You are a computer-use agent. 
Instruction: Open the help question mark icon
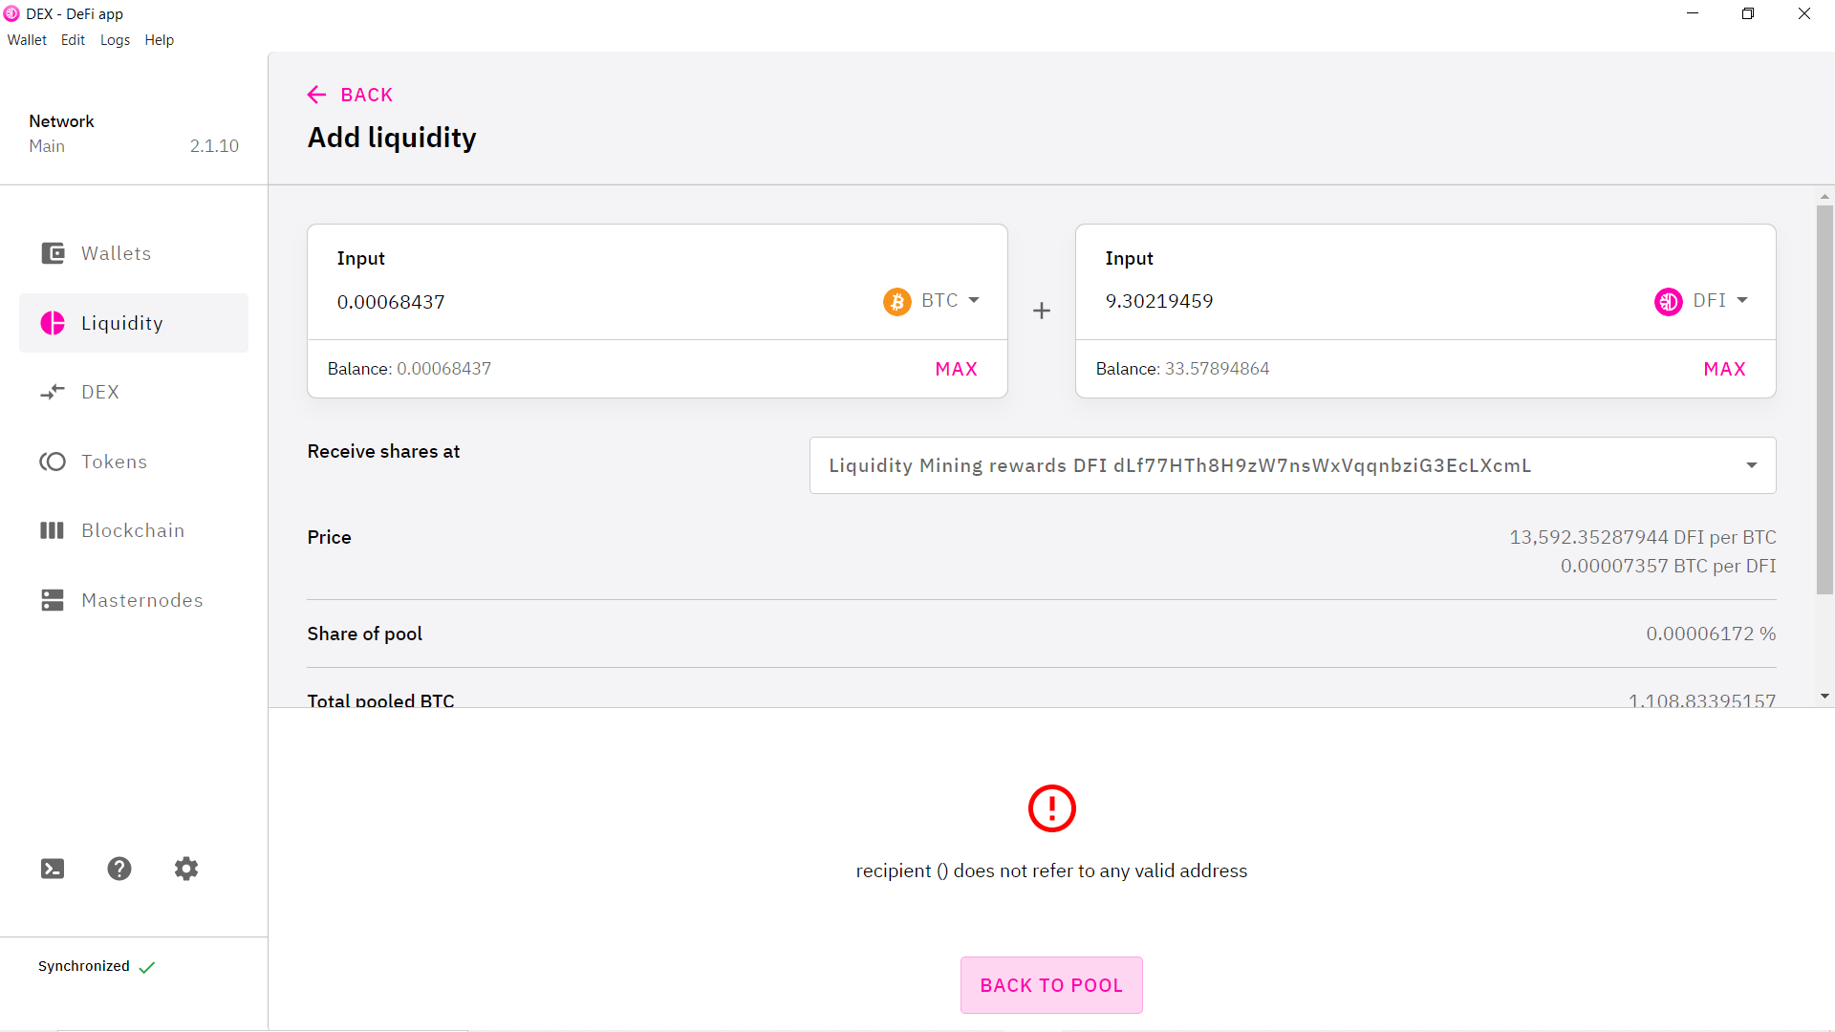[119, 869]
